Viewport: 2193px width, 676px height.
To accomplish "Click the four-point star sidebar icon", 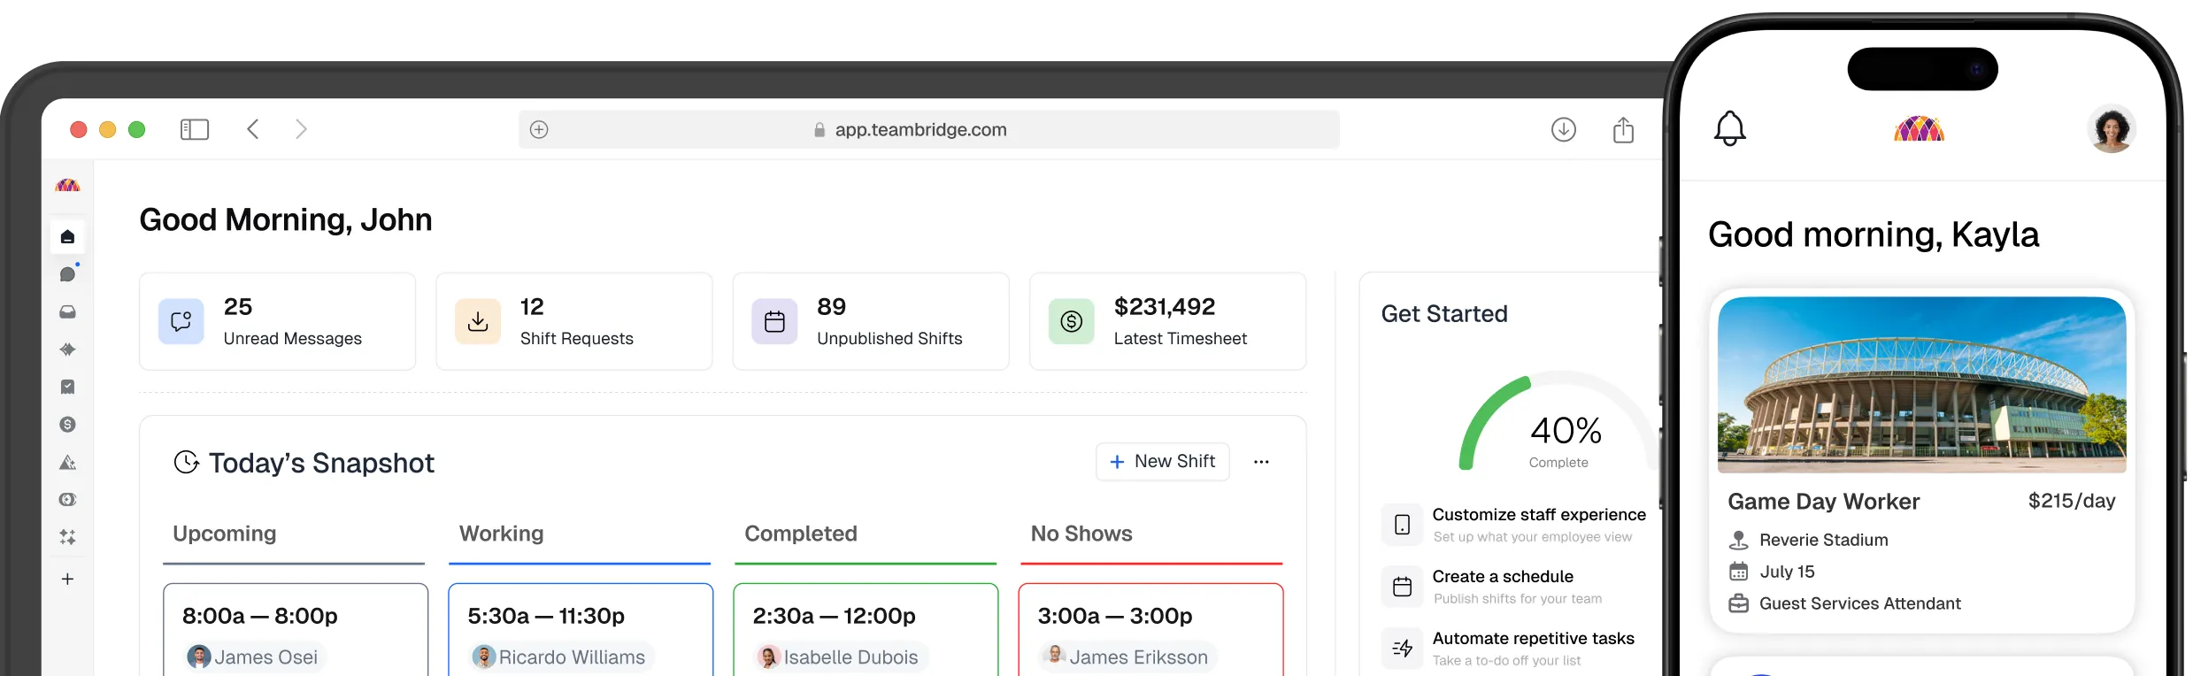I will 67,350.
